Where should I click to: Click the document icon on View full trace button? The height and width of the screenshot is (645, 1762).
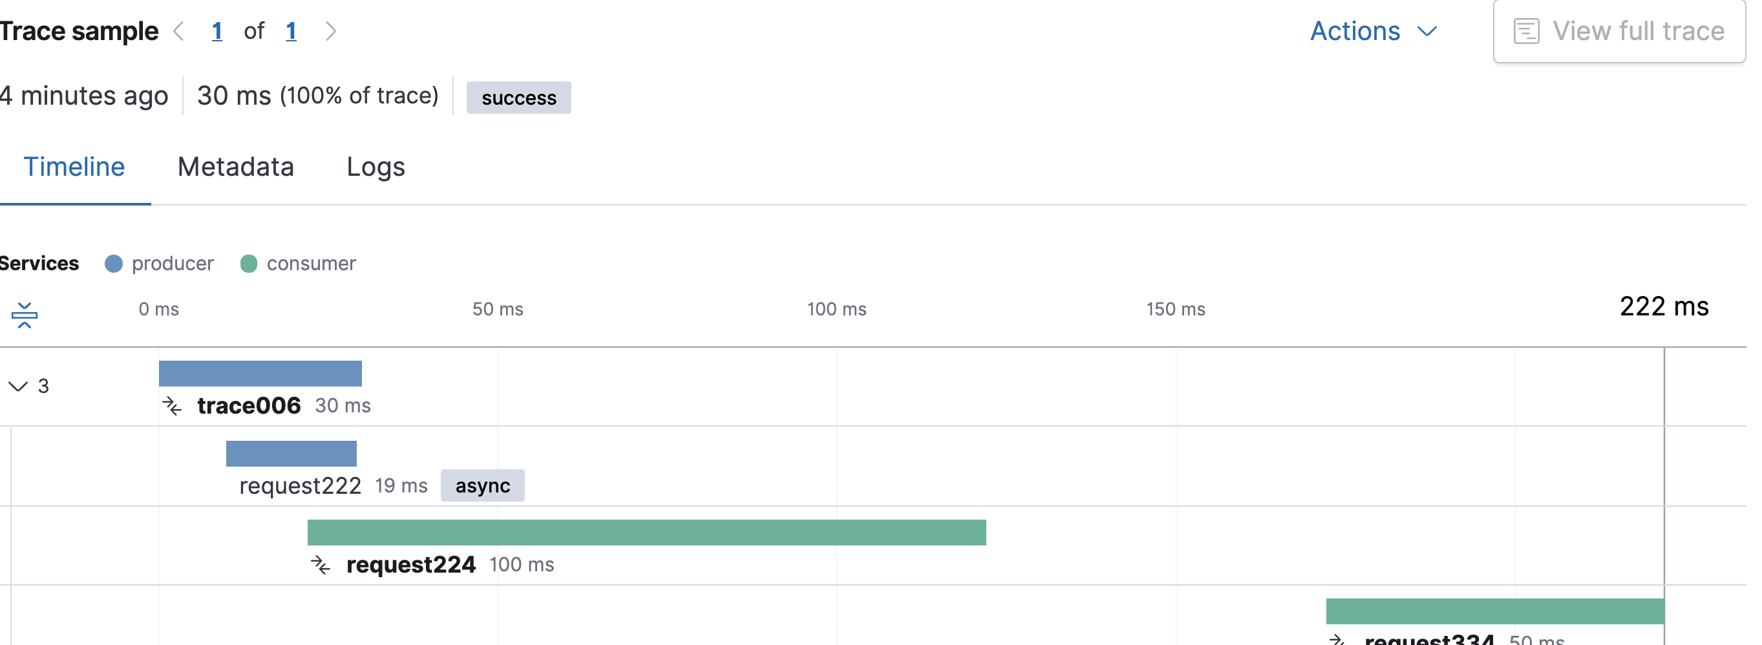[x=1526, y=30]
